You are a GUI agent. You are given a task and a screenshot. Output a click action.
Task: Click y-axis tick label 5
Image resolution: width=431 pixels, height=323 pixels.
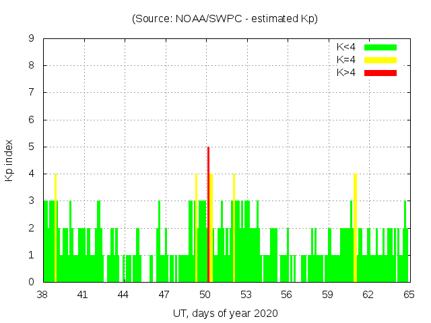click(x=31, y=147)
